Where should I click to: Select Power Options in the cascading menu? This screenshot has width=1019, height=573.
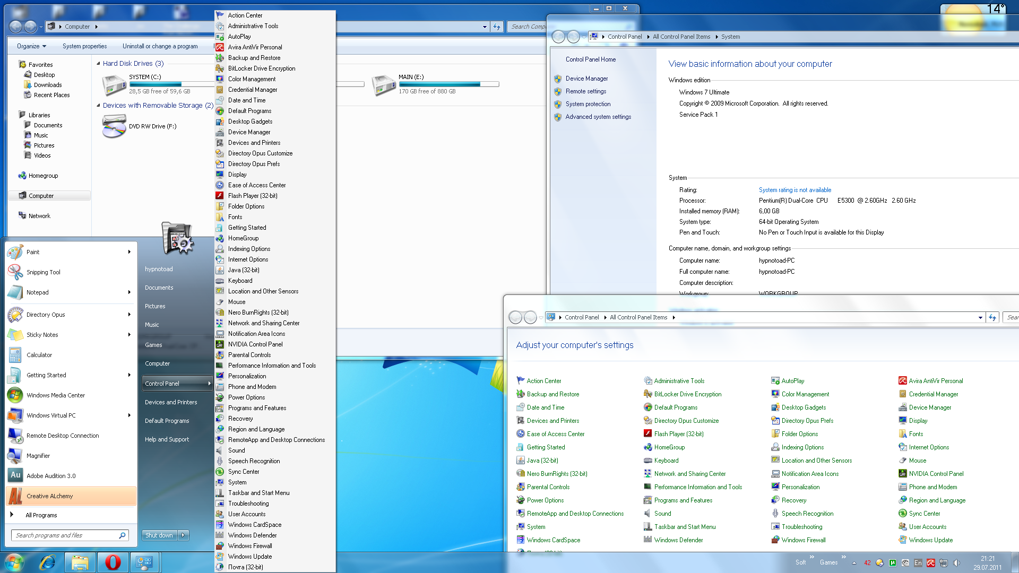246,397
